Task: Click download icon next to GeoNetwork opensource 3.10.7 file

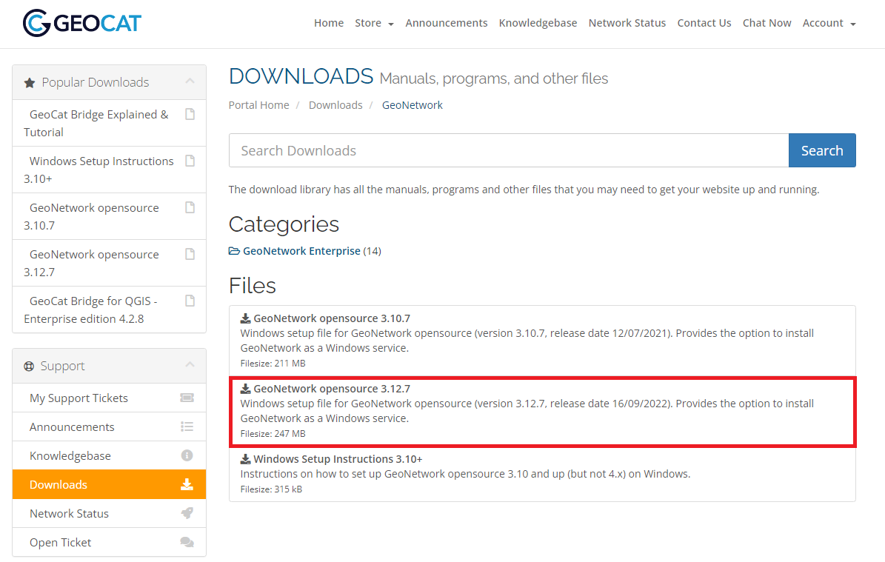Action: pos(246,318)
